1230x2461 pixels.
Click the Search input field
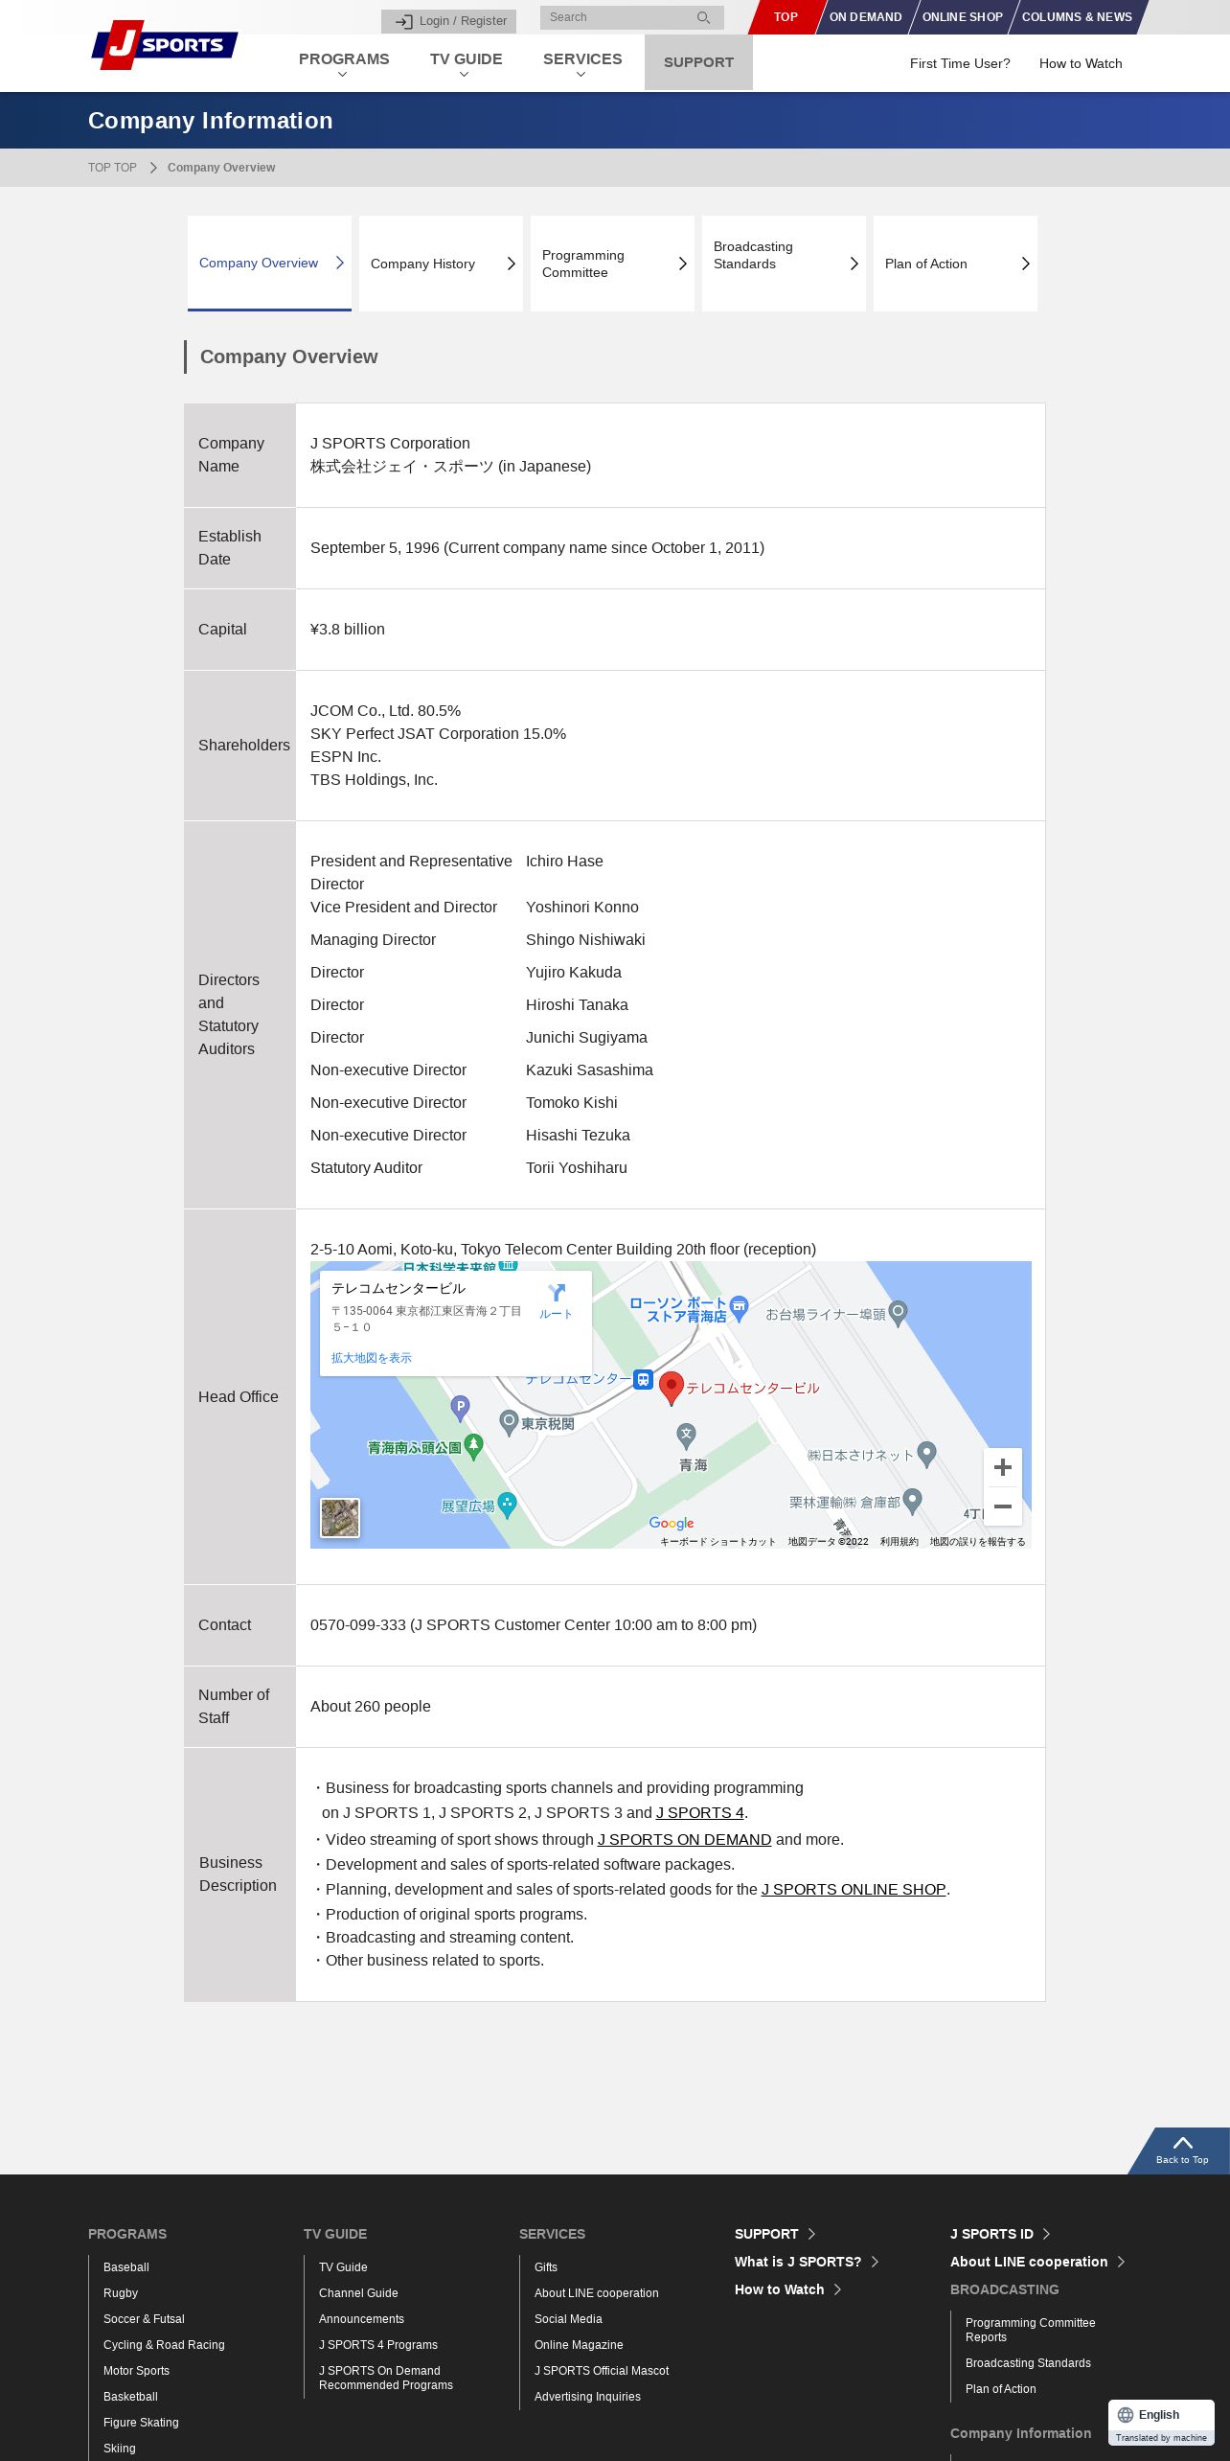tap(619, 17)
